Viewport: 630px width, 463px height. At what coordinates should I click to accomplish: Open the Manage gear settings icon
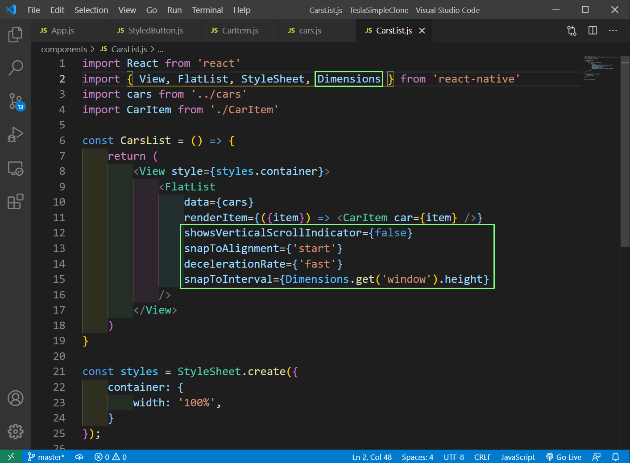coord(15,431)
